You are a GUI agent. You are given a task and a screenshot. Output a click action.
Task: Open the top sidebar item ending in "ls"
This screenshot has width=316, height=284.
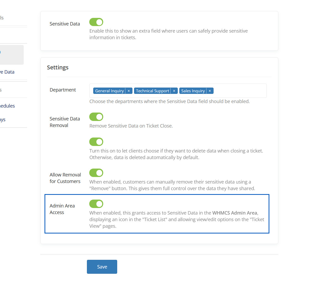(2, 18)
